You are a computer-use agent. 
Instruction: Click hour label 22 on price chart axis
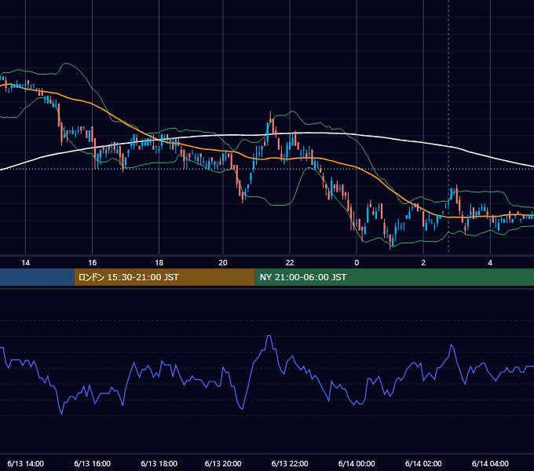pos(290,263)
